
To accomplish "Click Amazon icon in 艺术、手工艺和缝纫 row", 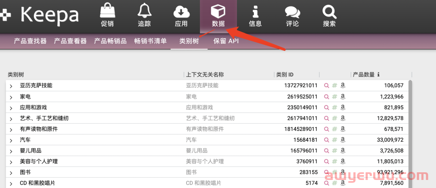I will click(x=343, y=118).
